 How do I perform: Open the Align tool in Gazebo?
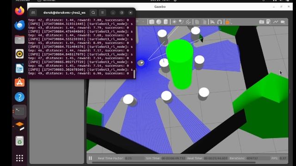click(x=213, y=22)
